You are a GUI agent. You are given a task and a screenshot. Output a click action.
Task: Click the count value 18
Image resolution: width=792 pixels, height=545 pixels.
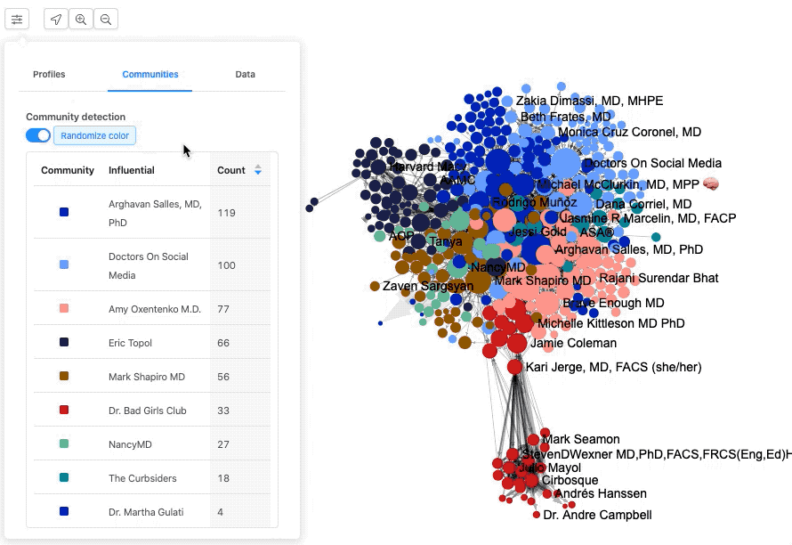point(223,478)
